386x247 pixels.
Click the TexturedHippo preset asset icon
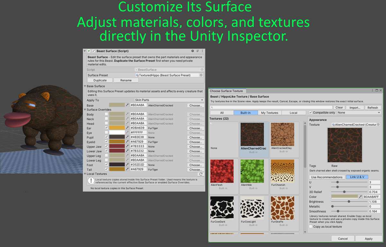click(137, 75)
